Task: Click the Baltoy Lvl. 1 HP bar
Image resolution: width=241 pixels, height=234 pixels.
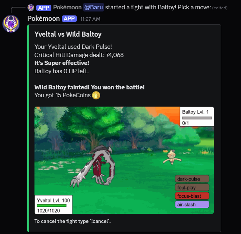Action: pos(197,118)
